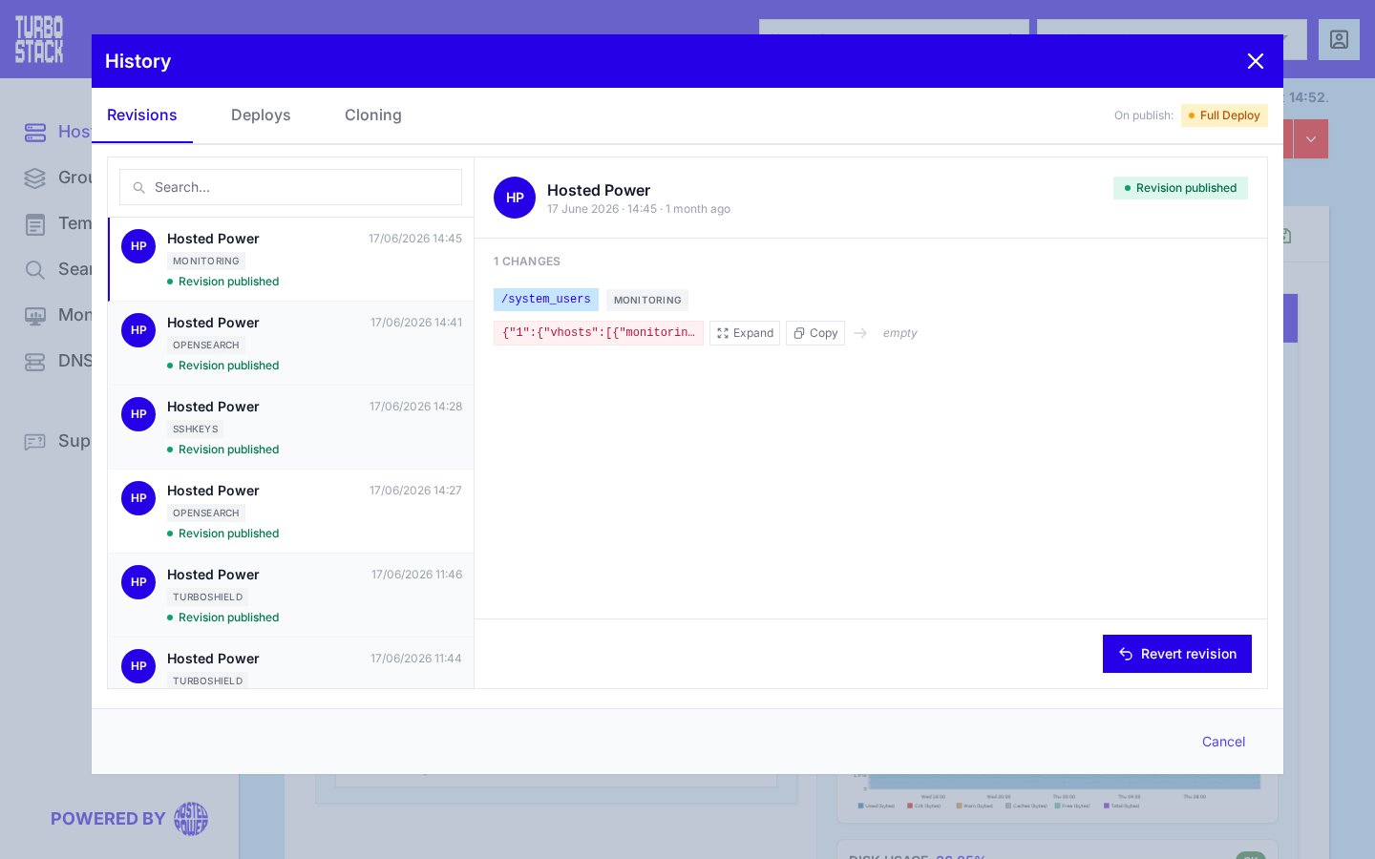Click the /system_users path tag
The width and height of the screenshot is (1375, 859).
546,300
